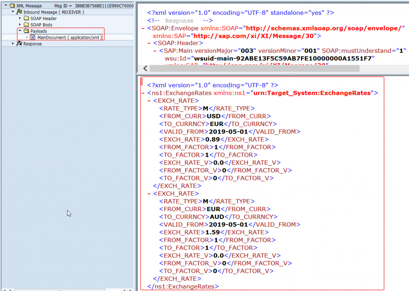Click the left arrow of horizontal scrollbar

(x=145, y=68)
